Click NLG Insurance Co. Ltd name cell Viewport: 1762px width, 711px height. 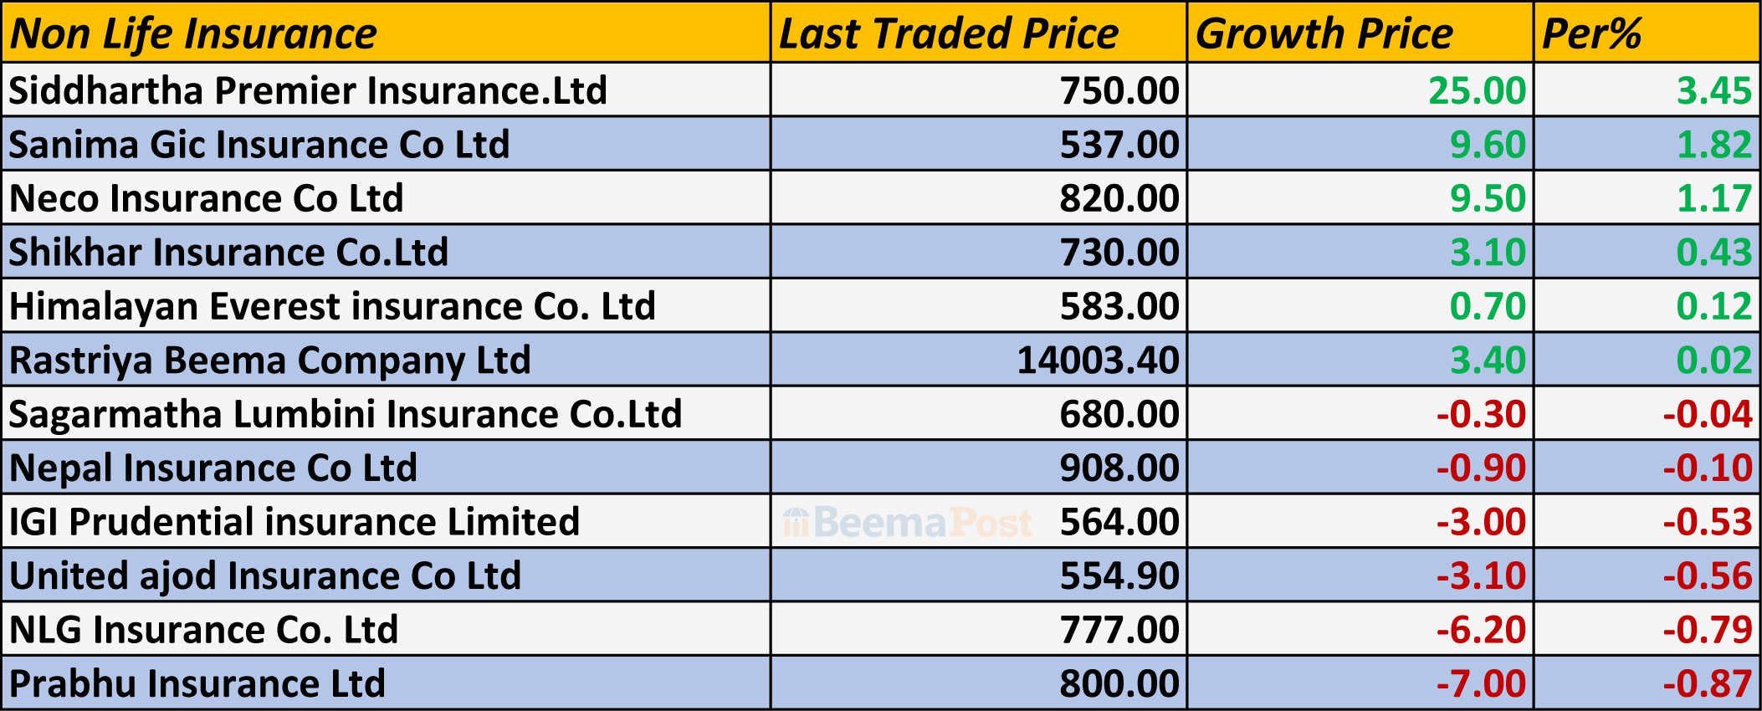pos(204,630)
